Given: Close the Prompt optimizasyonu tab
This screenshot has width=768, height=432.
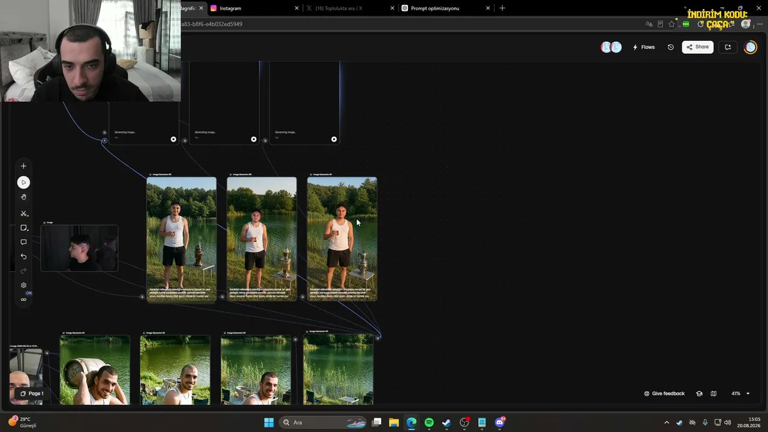Looking at the screenshot, I should (x=488, y=8).
